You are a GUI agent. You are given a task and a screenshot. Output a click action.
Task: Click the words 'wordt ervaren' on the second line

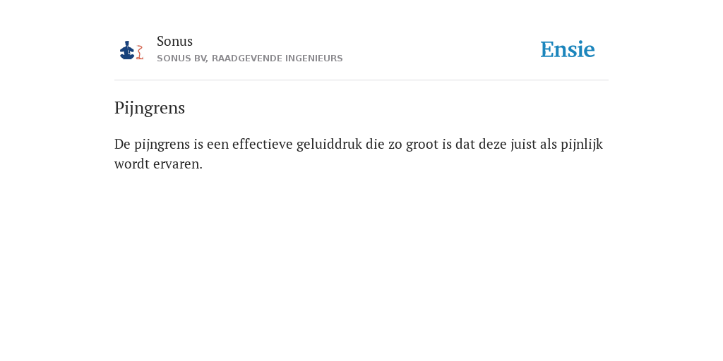(x=158, y=164)
